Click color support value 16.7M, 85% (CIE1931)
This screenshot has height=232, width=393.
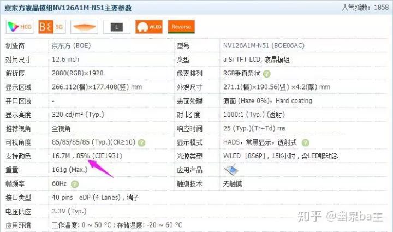tap(87, 156)
